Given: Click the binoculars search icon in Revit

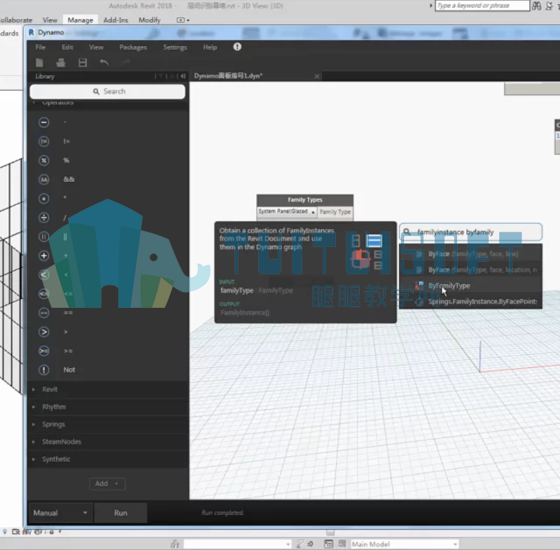Looking at the screenshot, I should 536,6.
